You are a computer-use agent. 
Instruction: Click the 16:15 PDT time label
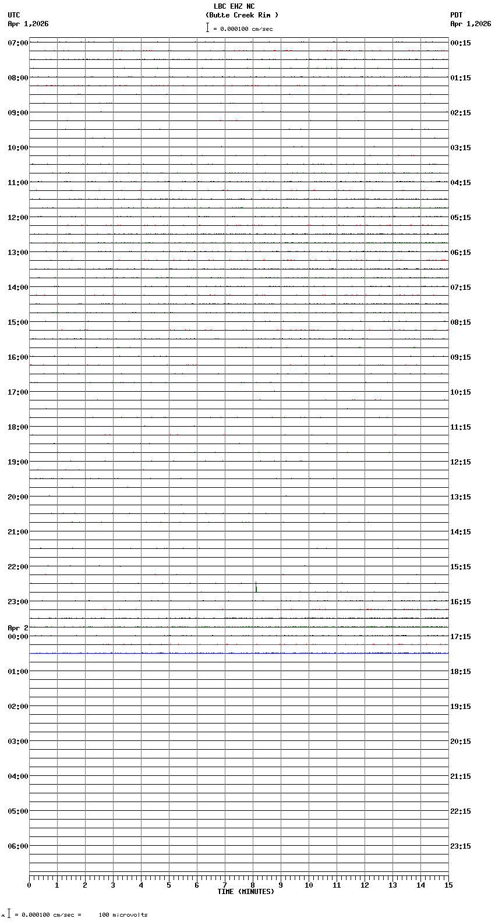(461, 602)
